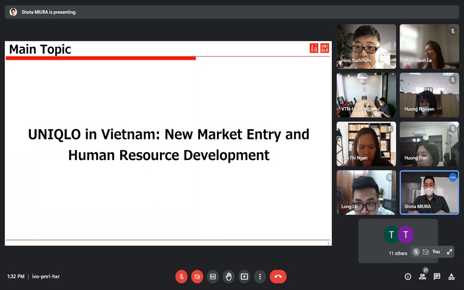The height and width of the screenshot is (290, 464).
Task: Open the Activities panel icon
Action: coord(451,277)
